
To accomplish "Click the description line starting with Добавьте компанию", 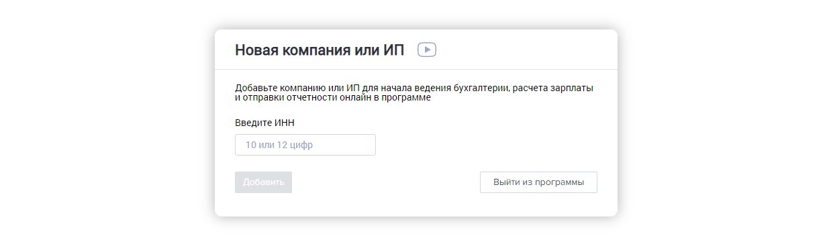I will click(x=414, y=88).
